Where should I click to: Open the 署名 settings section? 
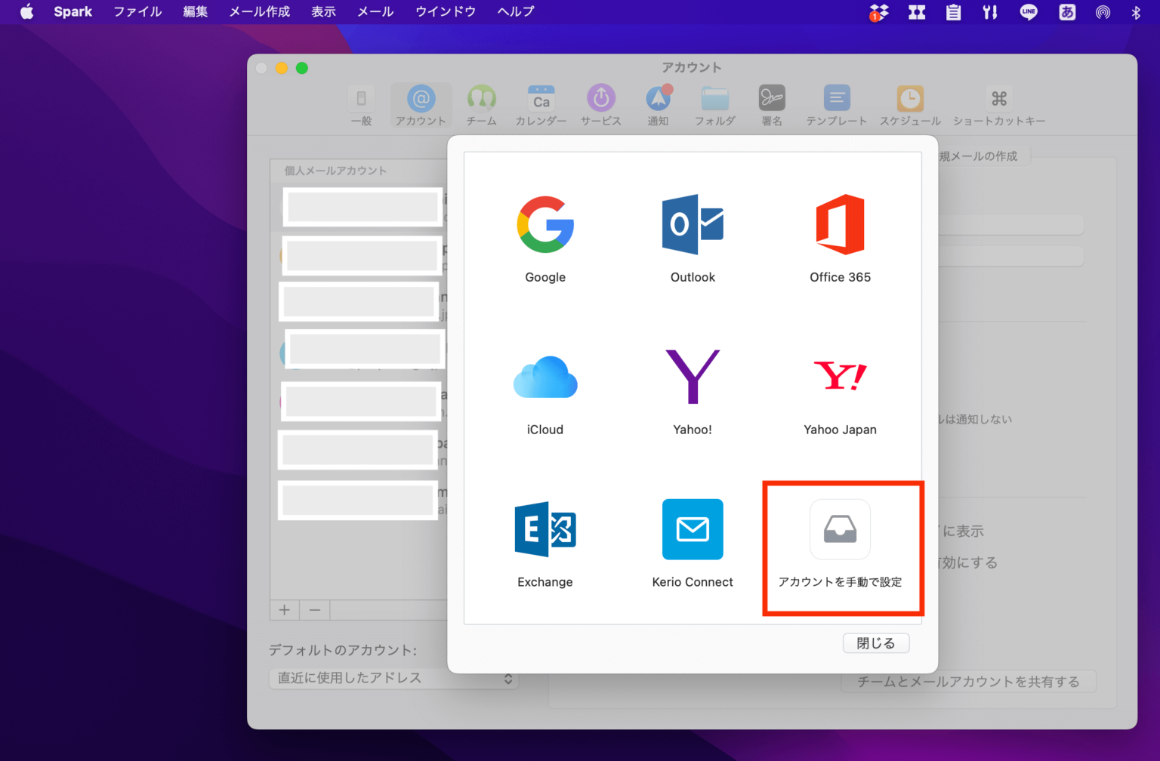(x=772, y=106)
